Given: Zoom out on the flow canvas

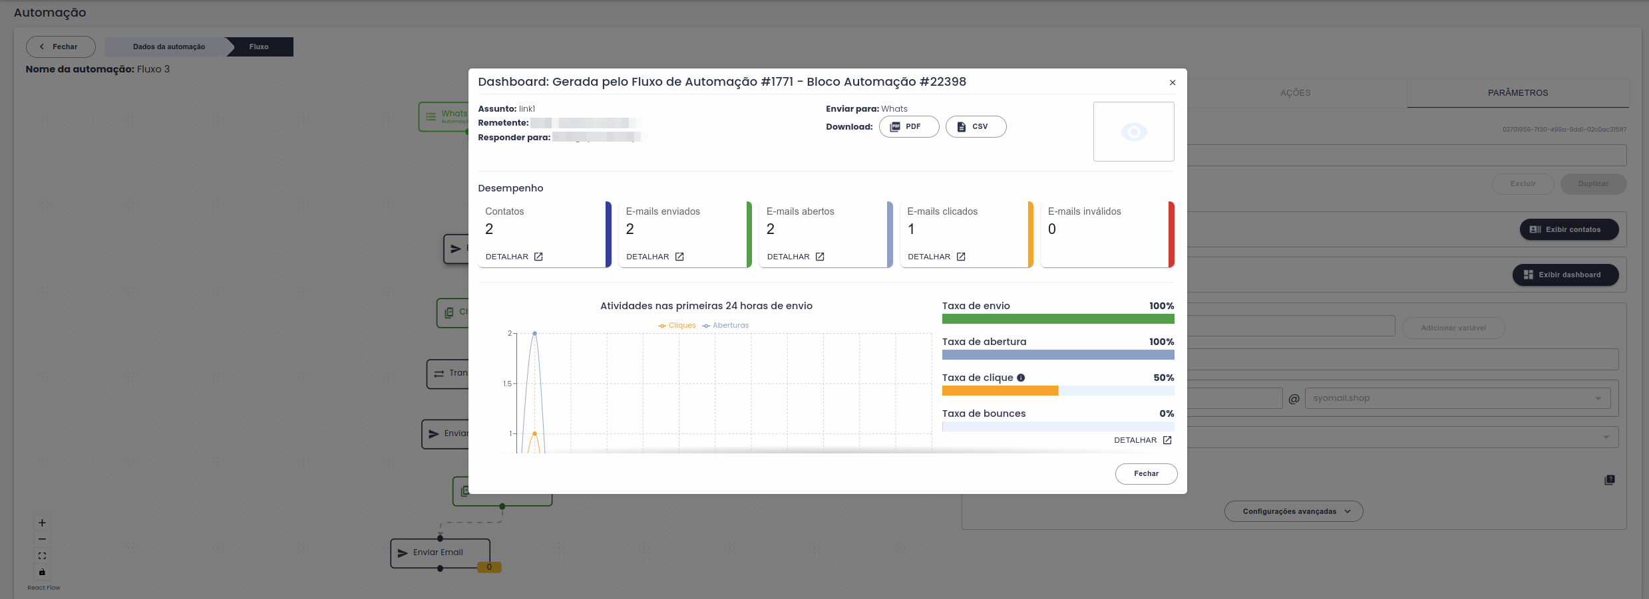Looking at the screenshot, I should 42,539.
